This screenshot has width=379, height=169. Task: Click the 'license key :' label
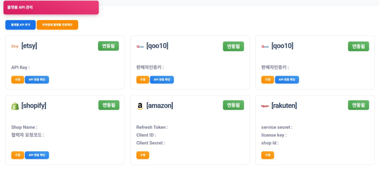[274, 135]
